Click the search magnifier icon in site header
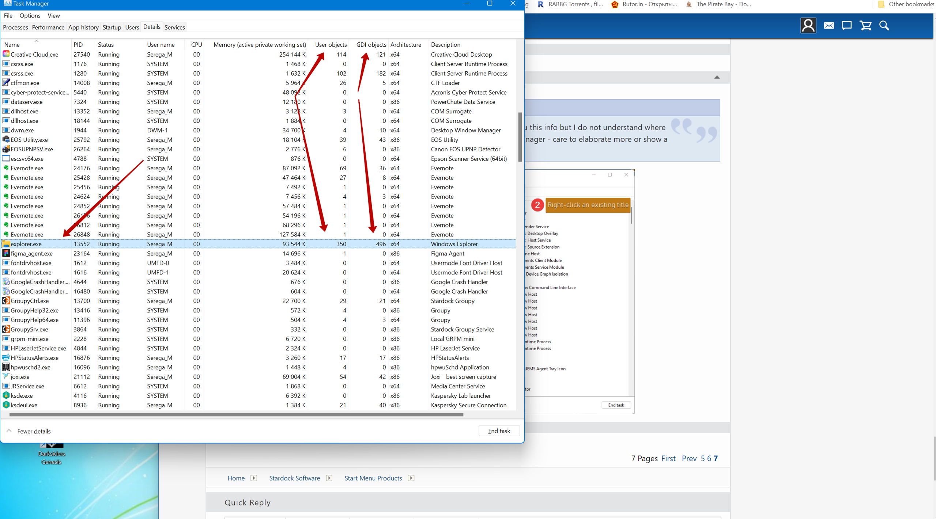Screen dimensions: 936x519 [x=884, y=26]
